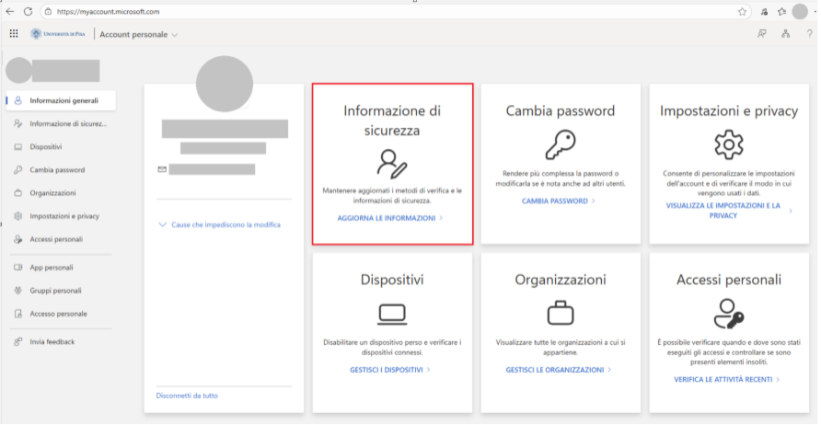Click Disconnetti da tutto link
821x425 pixels.
pyautogui.click(x=187, y=396)
